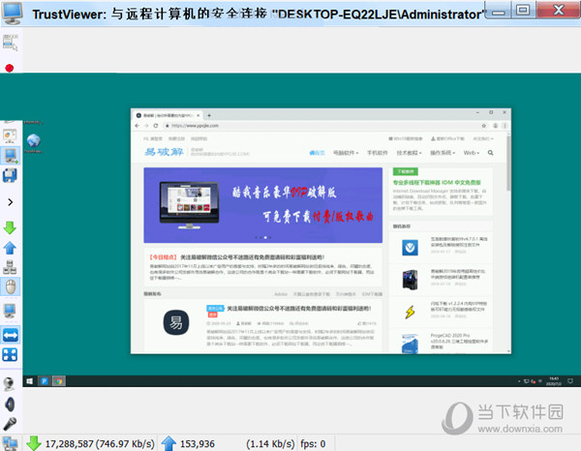
Task: Click the select-screen-region icon at sidebar top
Action: [x=10, y=43]
